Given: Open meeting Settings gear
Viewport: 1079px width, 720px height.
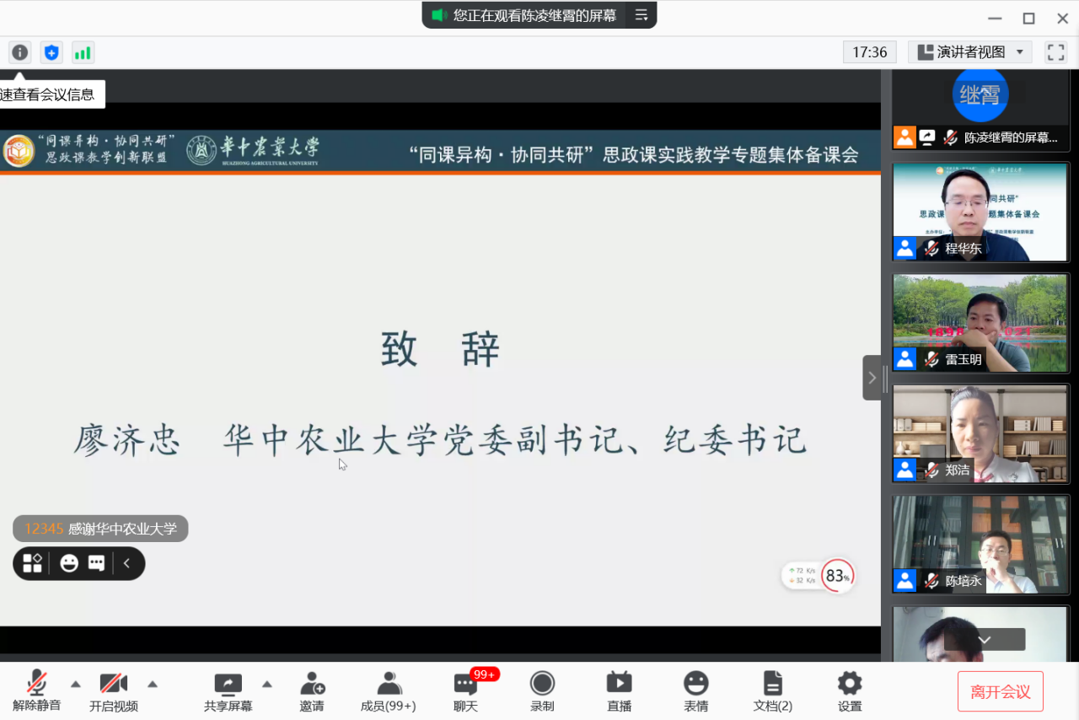Looking at the screenshot, I should coord(849,690).
